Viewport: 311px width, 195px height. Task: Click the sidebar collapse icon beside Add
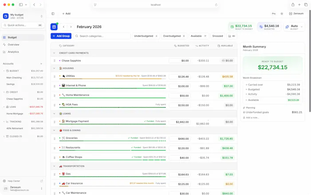click(53, 14)
